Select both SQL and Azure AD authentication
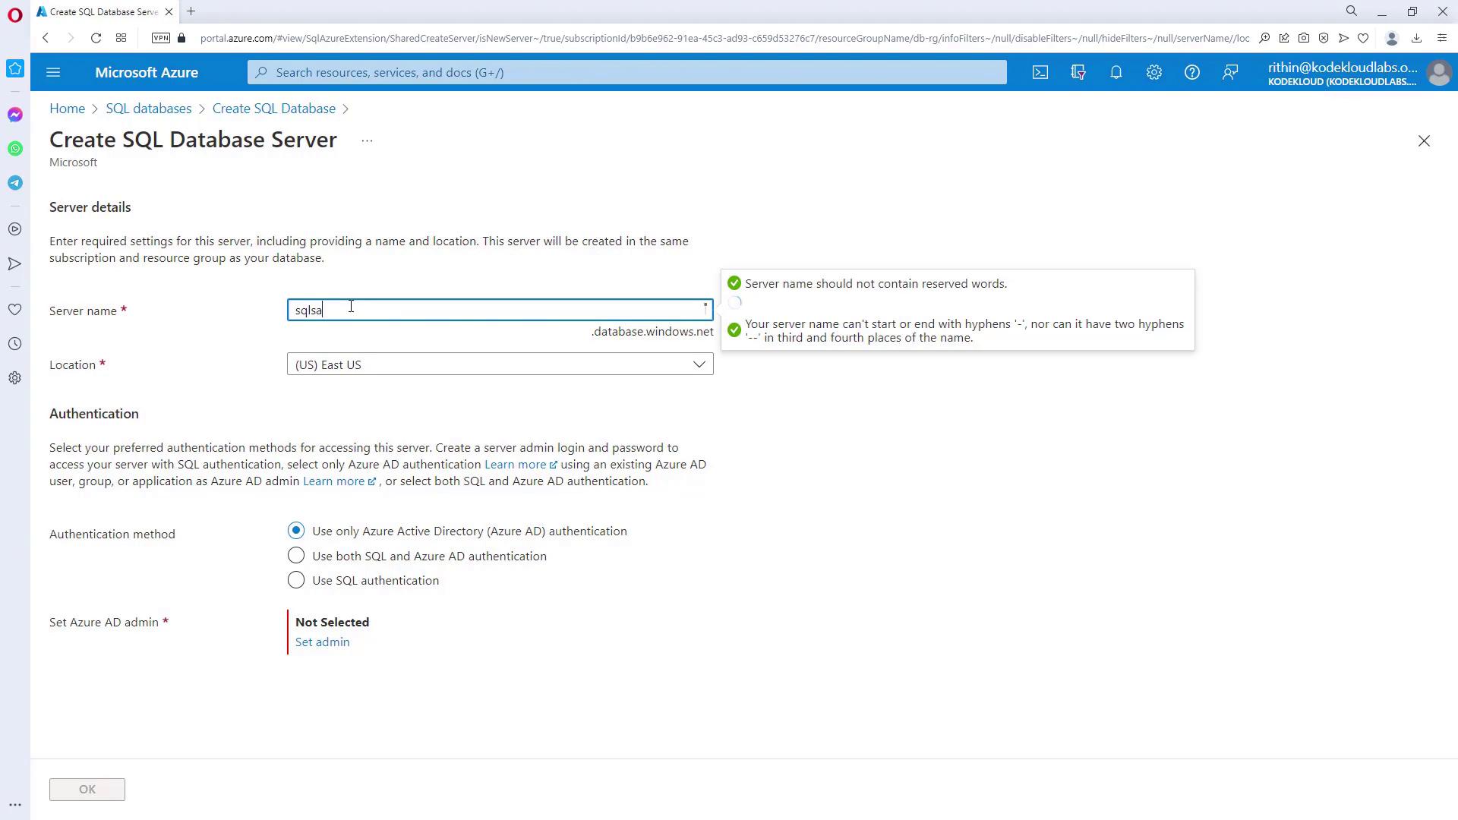The height and width of the screenshot is (820, 1458). coord(296,556)
